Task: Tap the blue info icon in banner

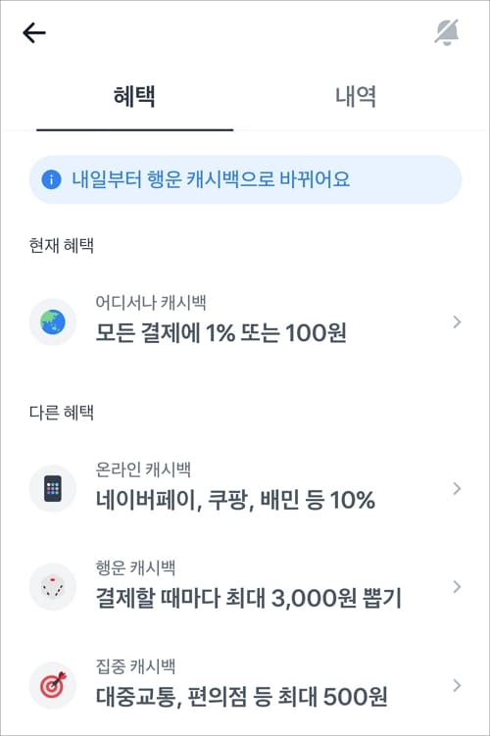Action: pyautogui.click(x=51, y=179)
